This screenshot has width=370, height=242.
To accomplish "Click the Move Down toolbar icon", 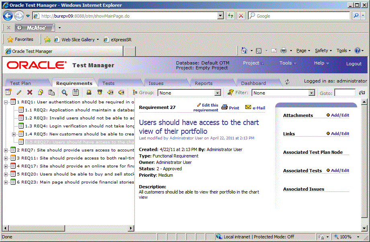I will 100,92.
